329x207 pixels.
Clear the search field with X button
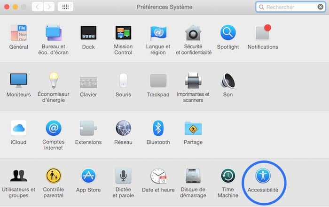tap(320, 7)
